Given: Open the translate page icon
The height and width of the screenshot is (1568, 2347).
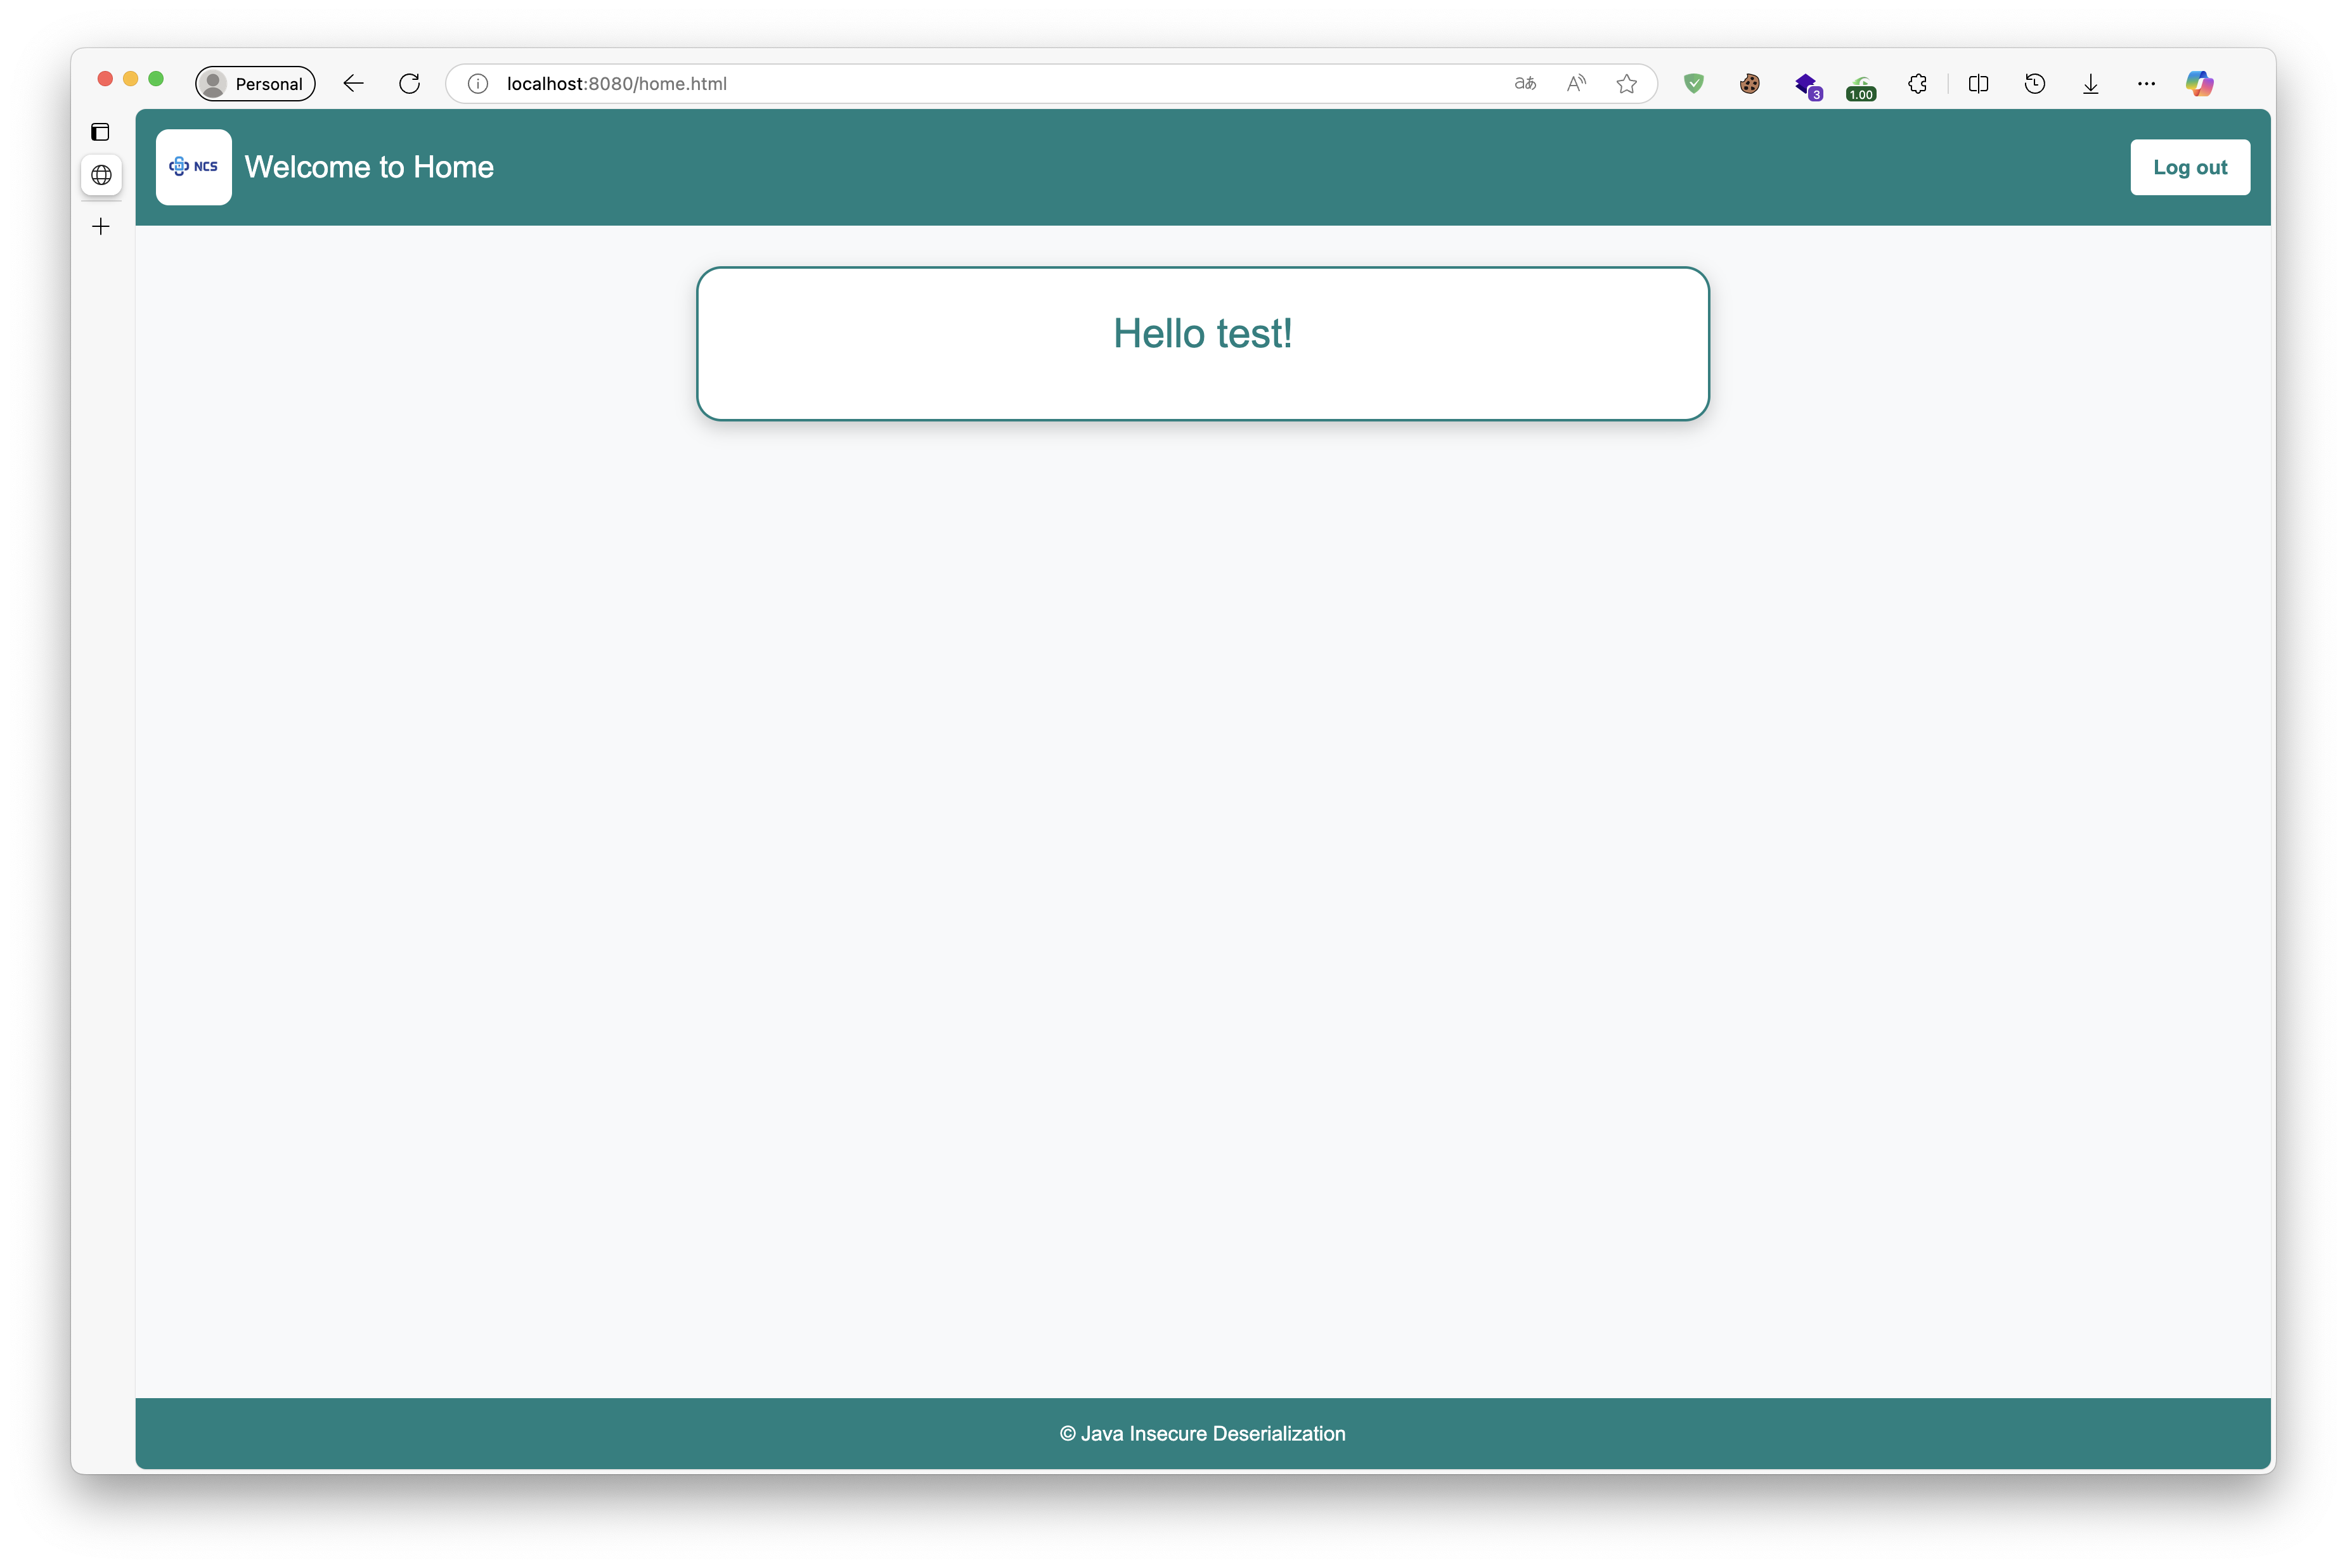Looking at the screenshot, I should pos(1525,83).
